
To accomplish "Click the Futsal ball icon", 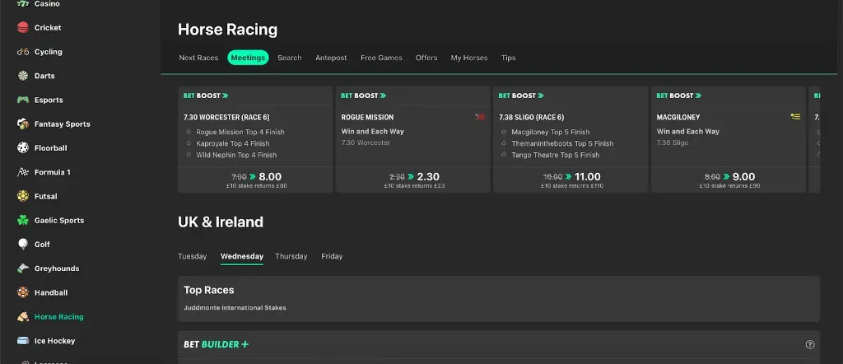I will pos(23,196).
